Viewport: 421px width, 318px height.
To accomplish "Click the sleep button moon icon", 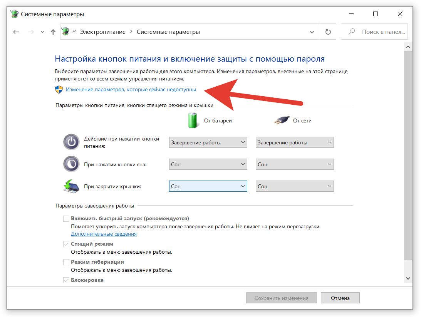I will [x=71, y=164].
